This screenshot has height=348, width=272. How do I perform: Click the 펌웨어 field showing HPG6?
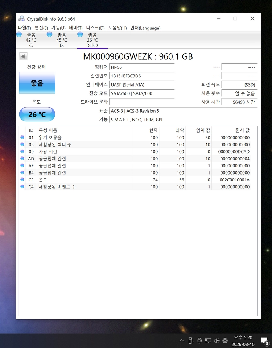[142, 67]
